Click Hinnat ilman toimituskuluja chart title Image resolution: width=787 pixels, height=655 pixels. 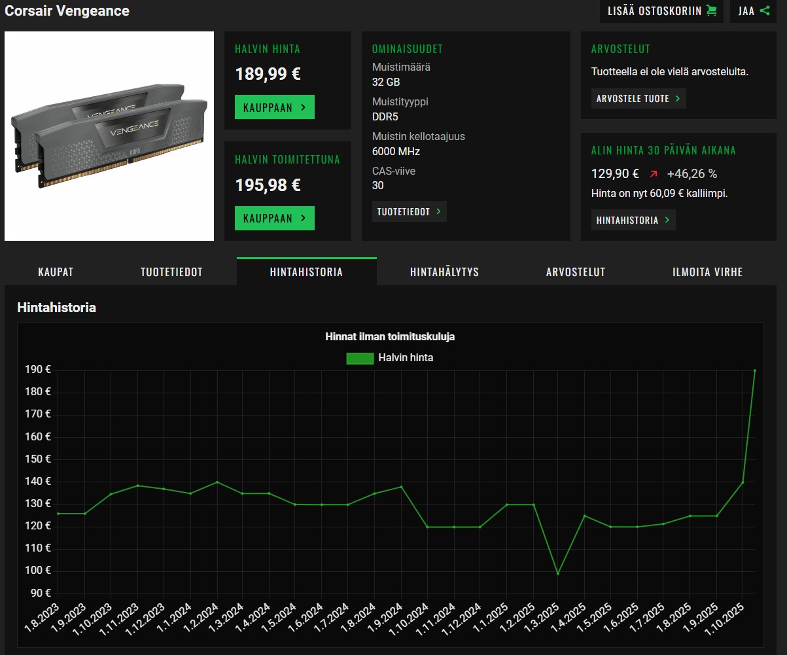(390, 337)
